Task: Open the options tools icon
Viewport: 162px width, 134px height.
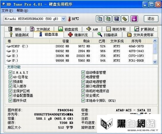Action: (x=125, y=19)
